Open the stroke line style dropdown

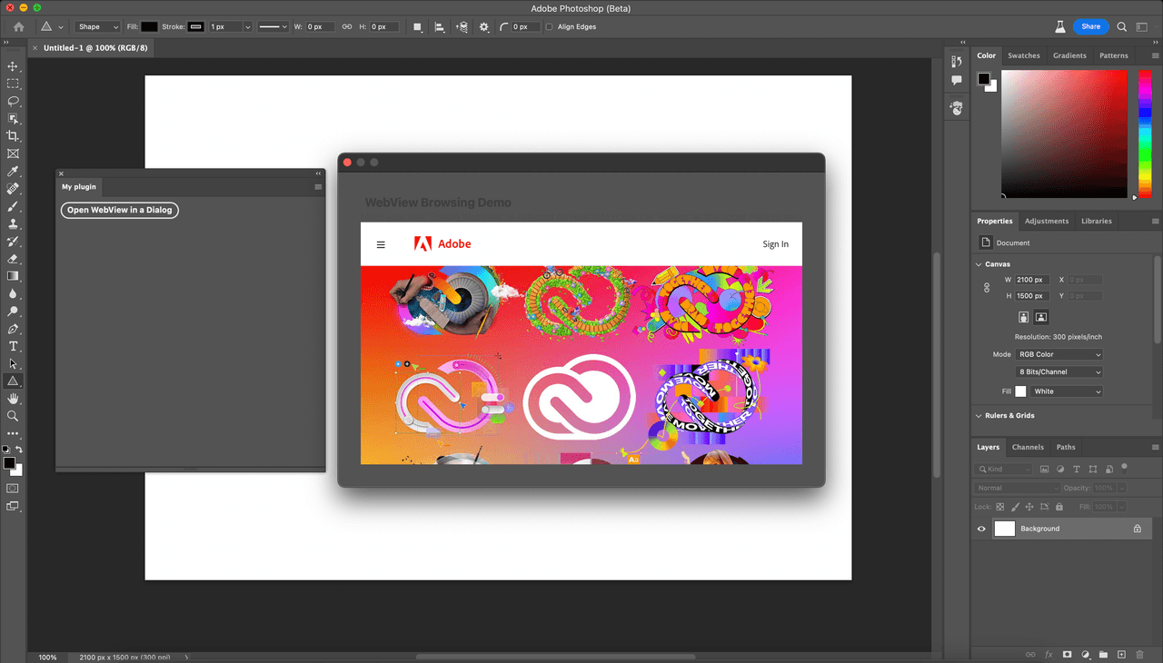coord(273,26)
